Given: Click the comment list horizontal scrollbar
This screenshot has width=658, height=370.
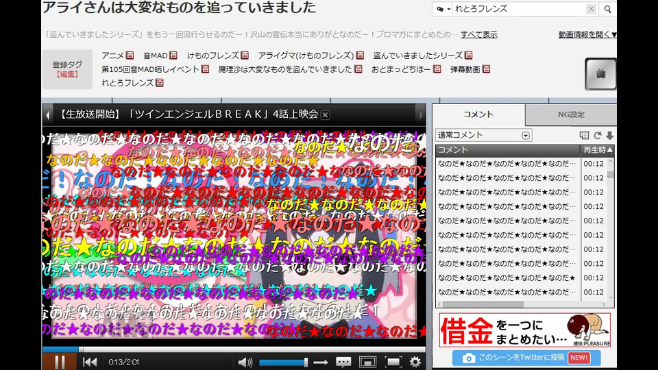Looking at the screenshot, I should pos(483,304).
